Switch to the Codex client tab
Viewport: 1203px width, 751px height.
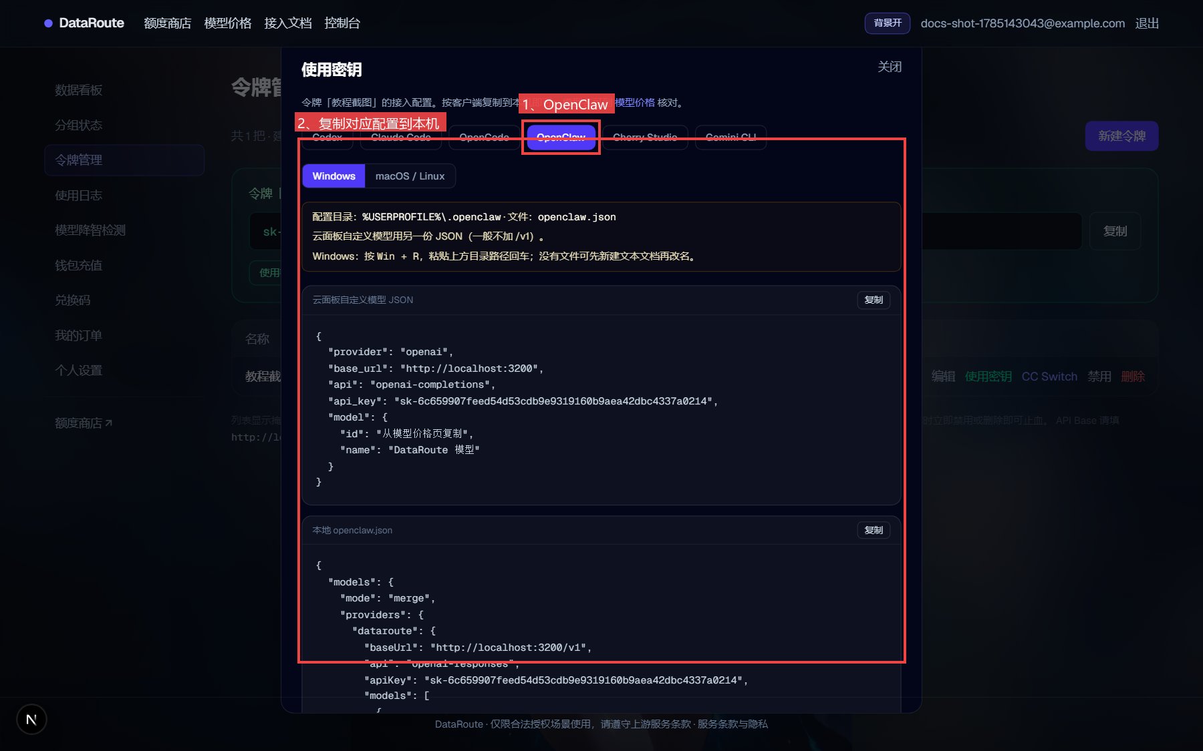[x=327, y=138]
